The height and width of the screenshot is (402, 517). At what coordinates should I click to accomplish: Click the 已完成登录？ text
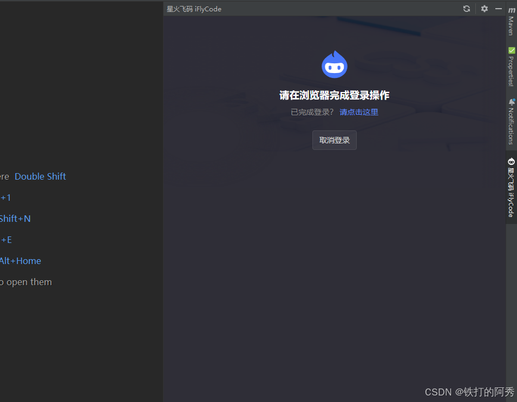[x=312, y=112]
